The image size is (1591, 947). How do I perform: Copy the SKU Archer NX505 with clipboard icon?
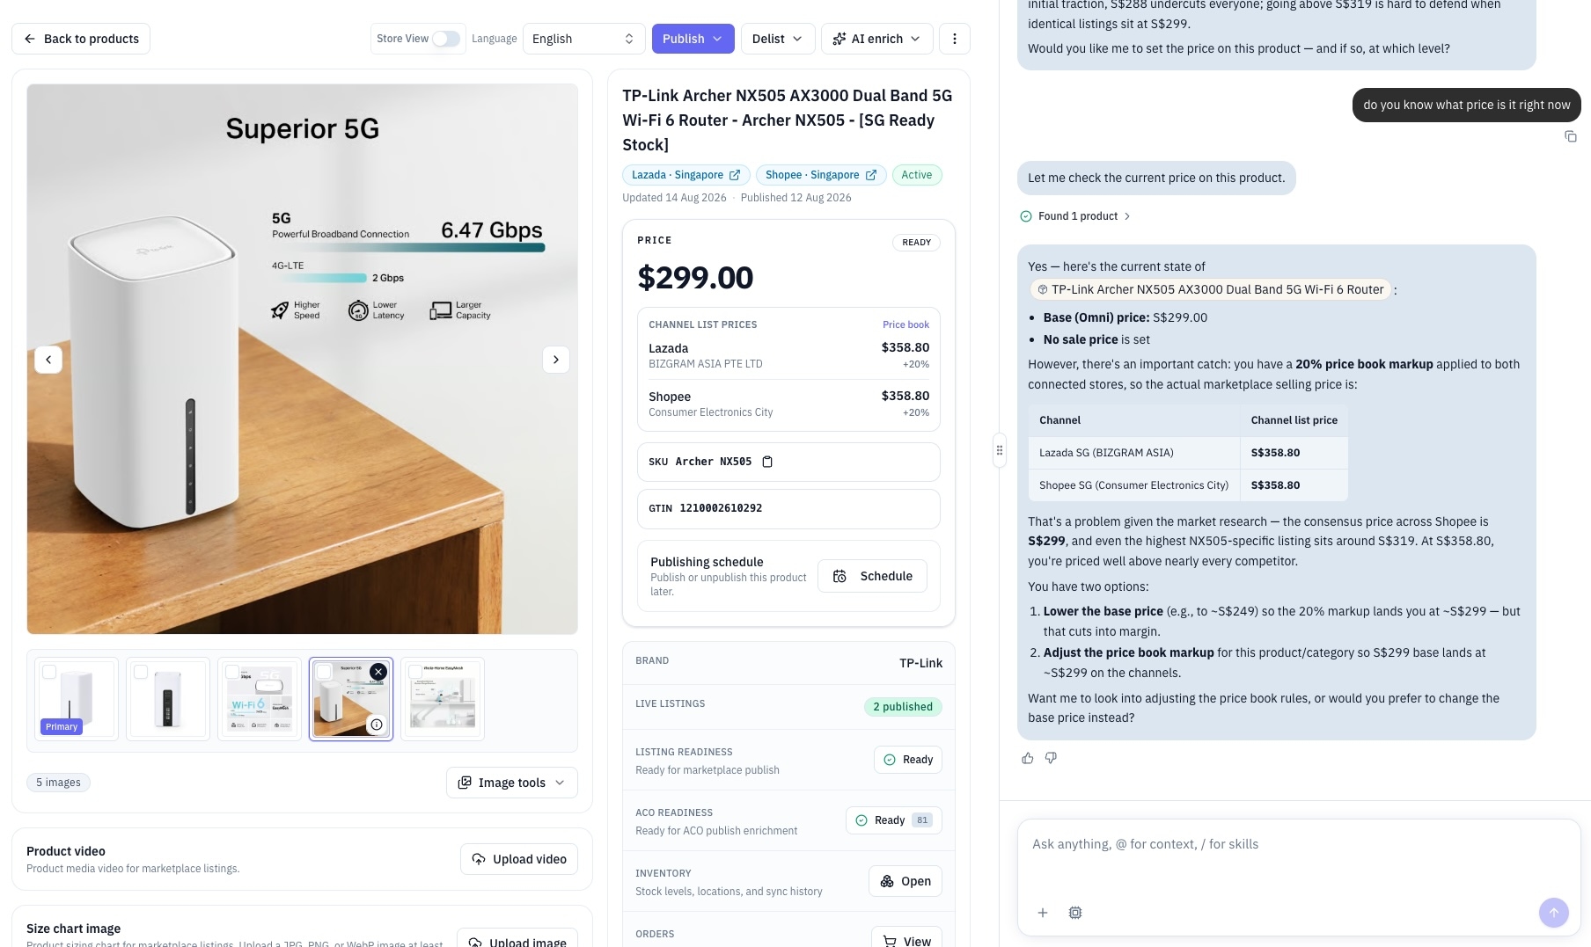click(x=767, y=462)
